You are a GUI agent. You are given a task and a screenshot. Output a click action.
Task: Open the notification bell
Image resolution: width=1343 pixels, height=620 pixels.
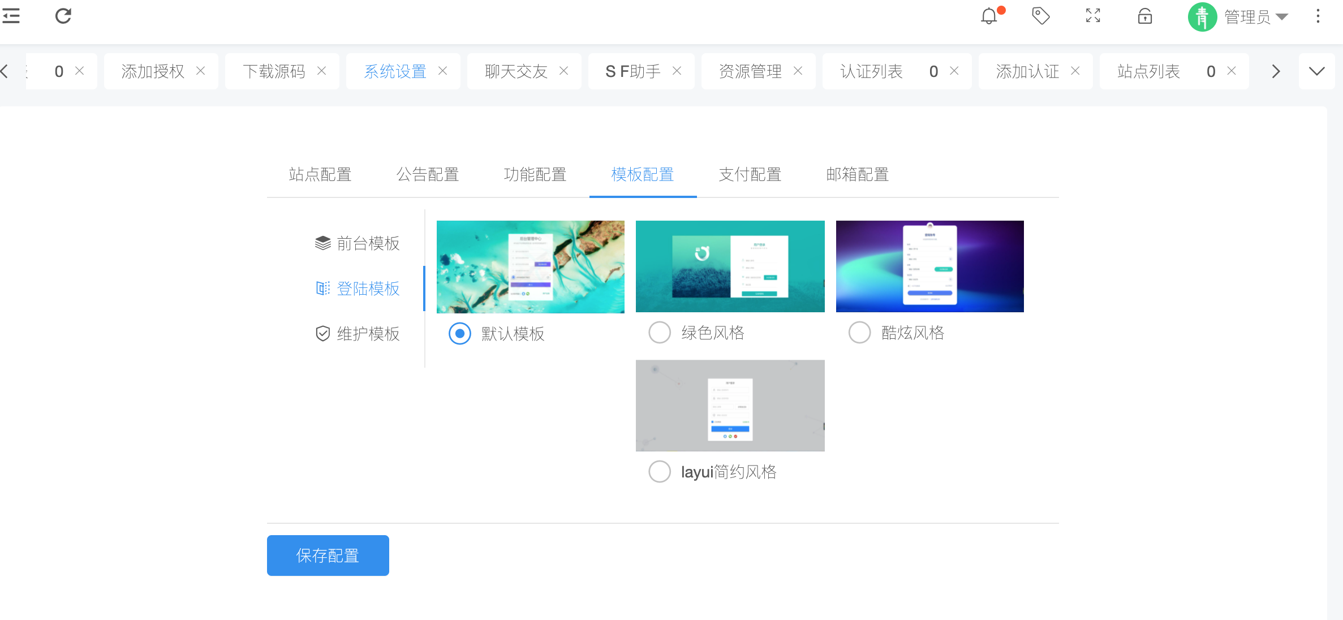pos(989,16)
